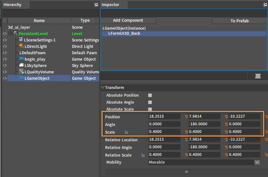This screenshot has width=268, height=177.
Task: Hide PersistentLevel with eye icon
Action: pos(5,33)
